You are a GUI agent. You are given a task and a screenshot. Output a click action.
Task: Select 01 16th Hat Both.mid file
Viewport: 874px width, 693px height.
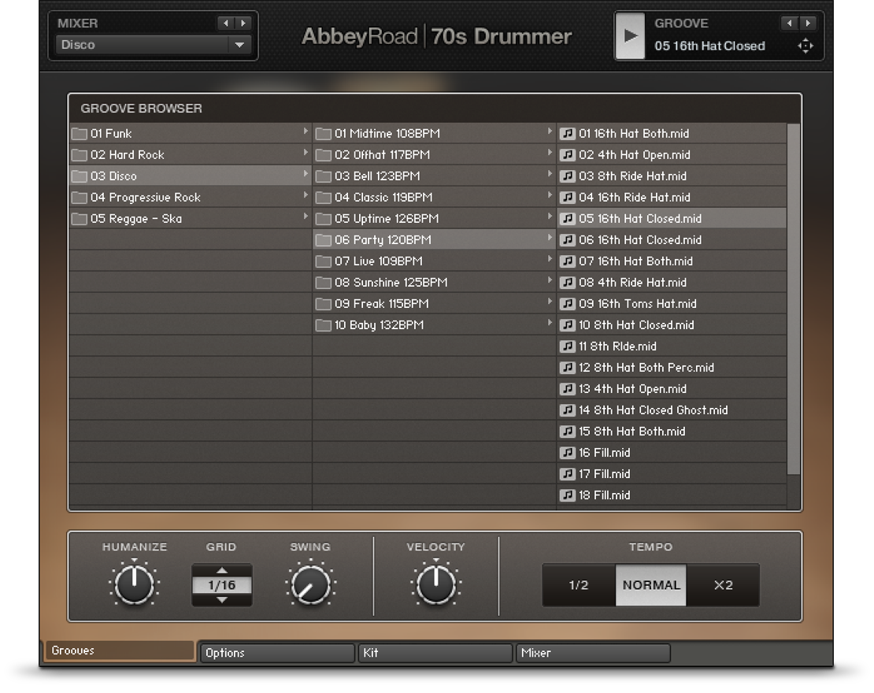[672, 133]
